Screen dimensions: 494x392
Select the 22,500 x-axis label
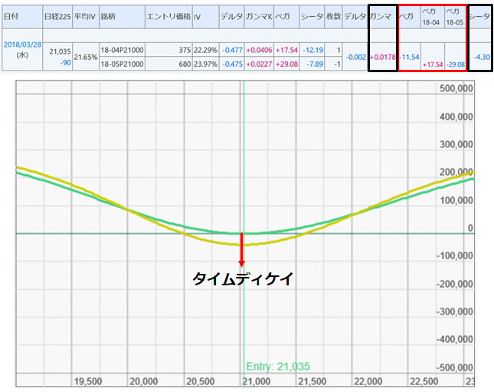[x=424, y=381]
